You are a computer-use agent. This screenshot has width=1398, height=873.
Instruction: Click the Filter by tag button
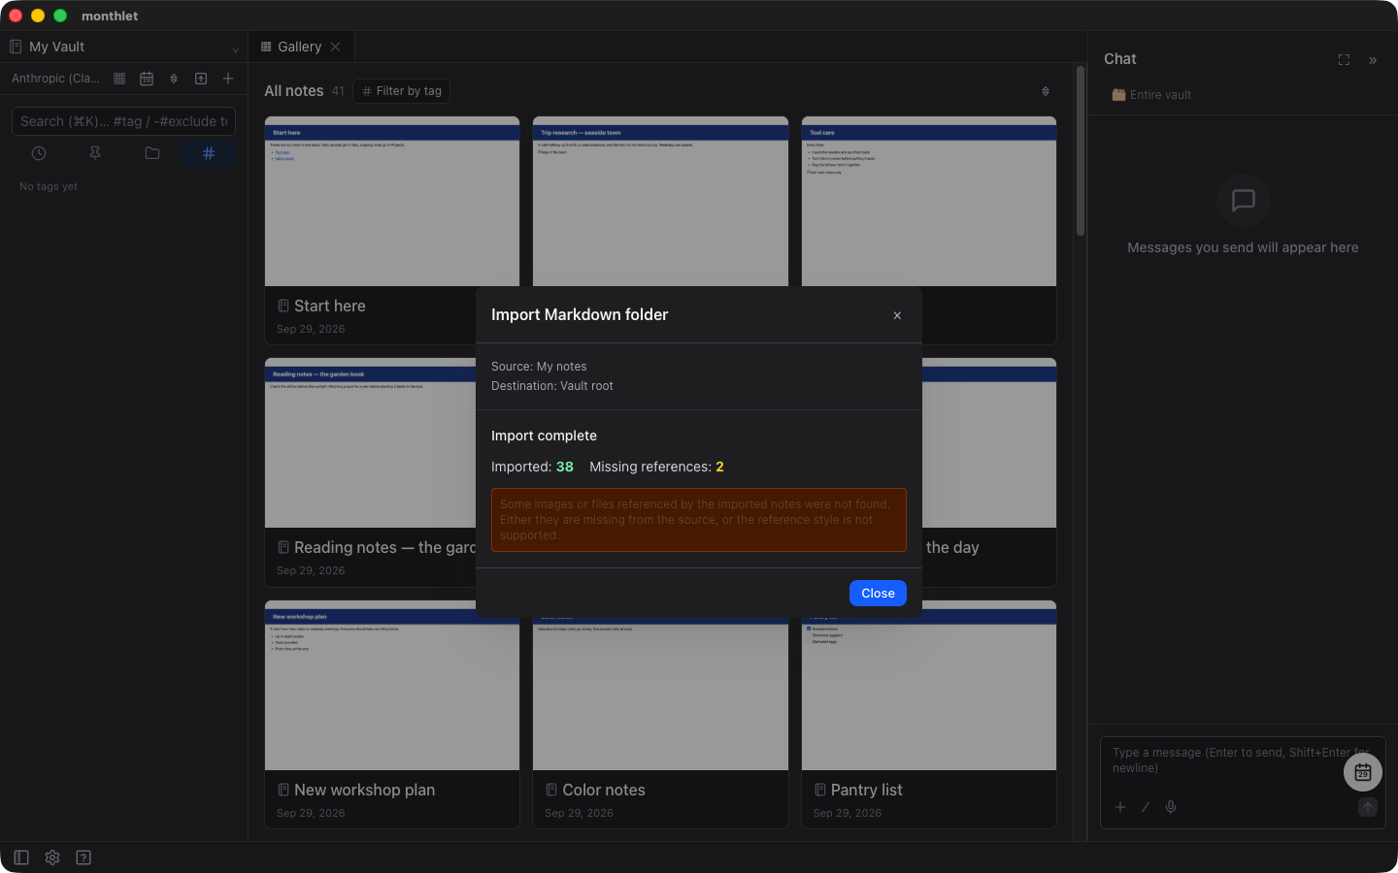[401, 91]
